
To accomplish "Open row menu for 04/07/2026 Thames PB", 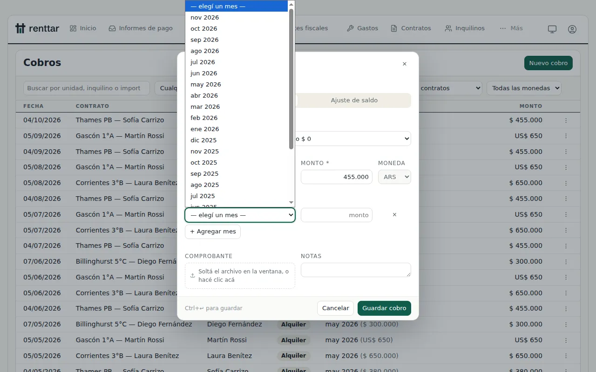I will point(566,246).
